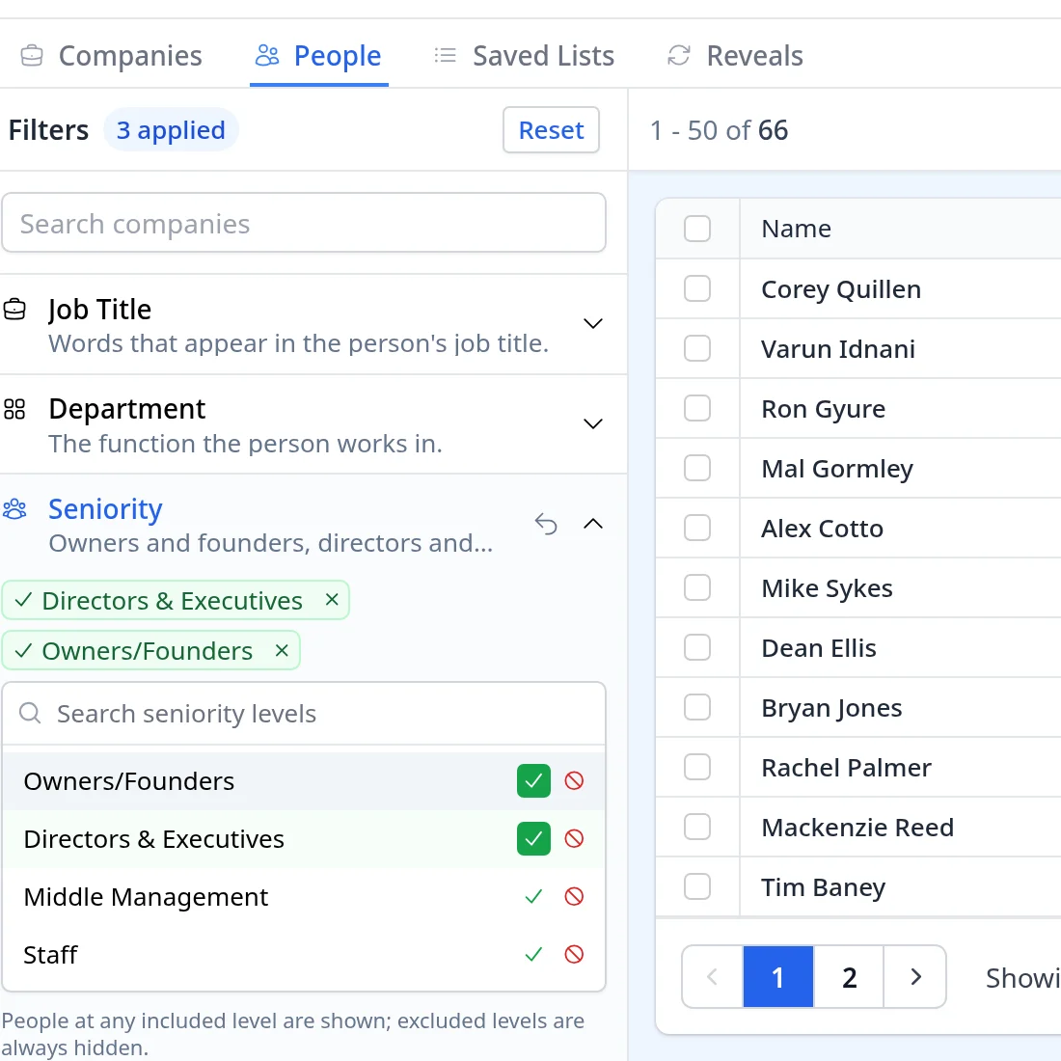1061x1061 pixels.
Task: Tick the checkbox for Varun Idnani
Action: [x=697, y=348]
